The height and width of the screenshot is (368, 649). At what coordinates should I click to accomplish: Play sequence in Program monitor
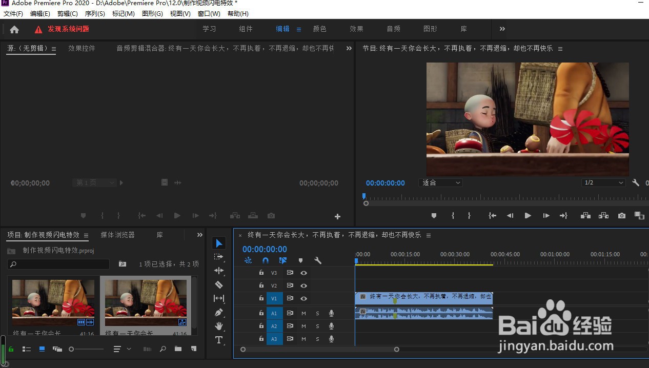click(528, 216)
